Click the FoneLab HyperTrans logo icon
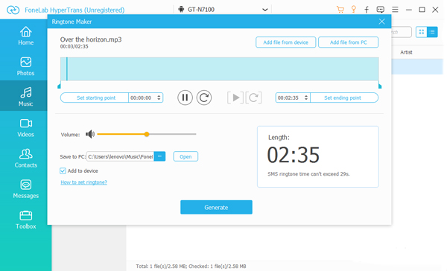Image resolution: width=447 pixels, height=271 pixels. click(13, 10)
